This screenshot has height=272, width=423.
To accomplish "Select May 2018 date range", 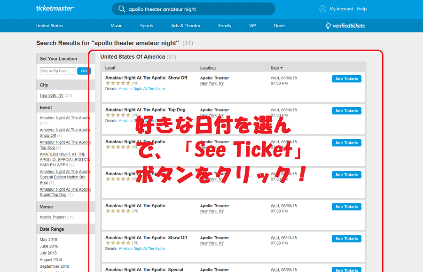I will click(x=48, y=240).
